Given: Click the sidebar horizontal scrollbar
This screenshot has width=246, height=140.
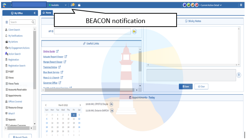Looking at the screenshot, I should (18, 128).
